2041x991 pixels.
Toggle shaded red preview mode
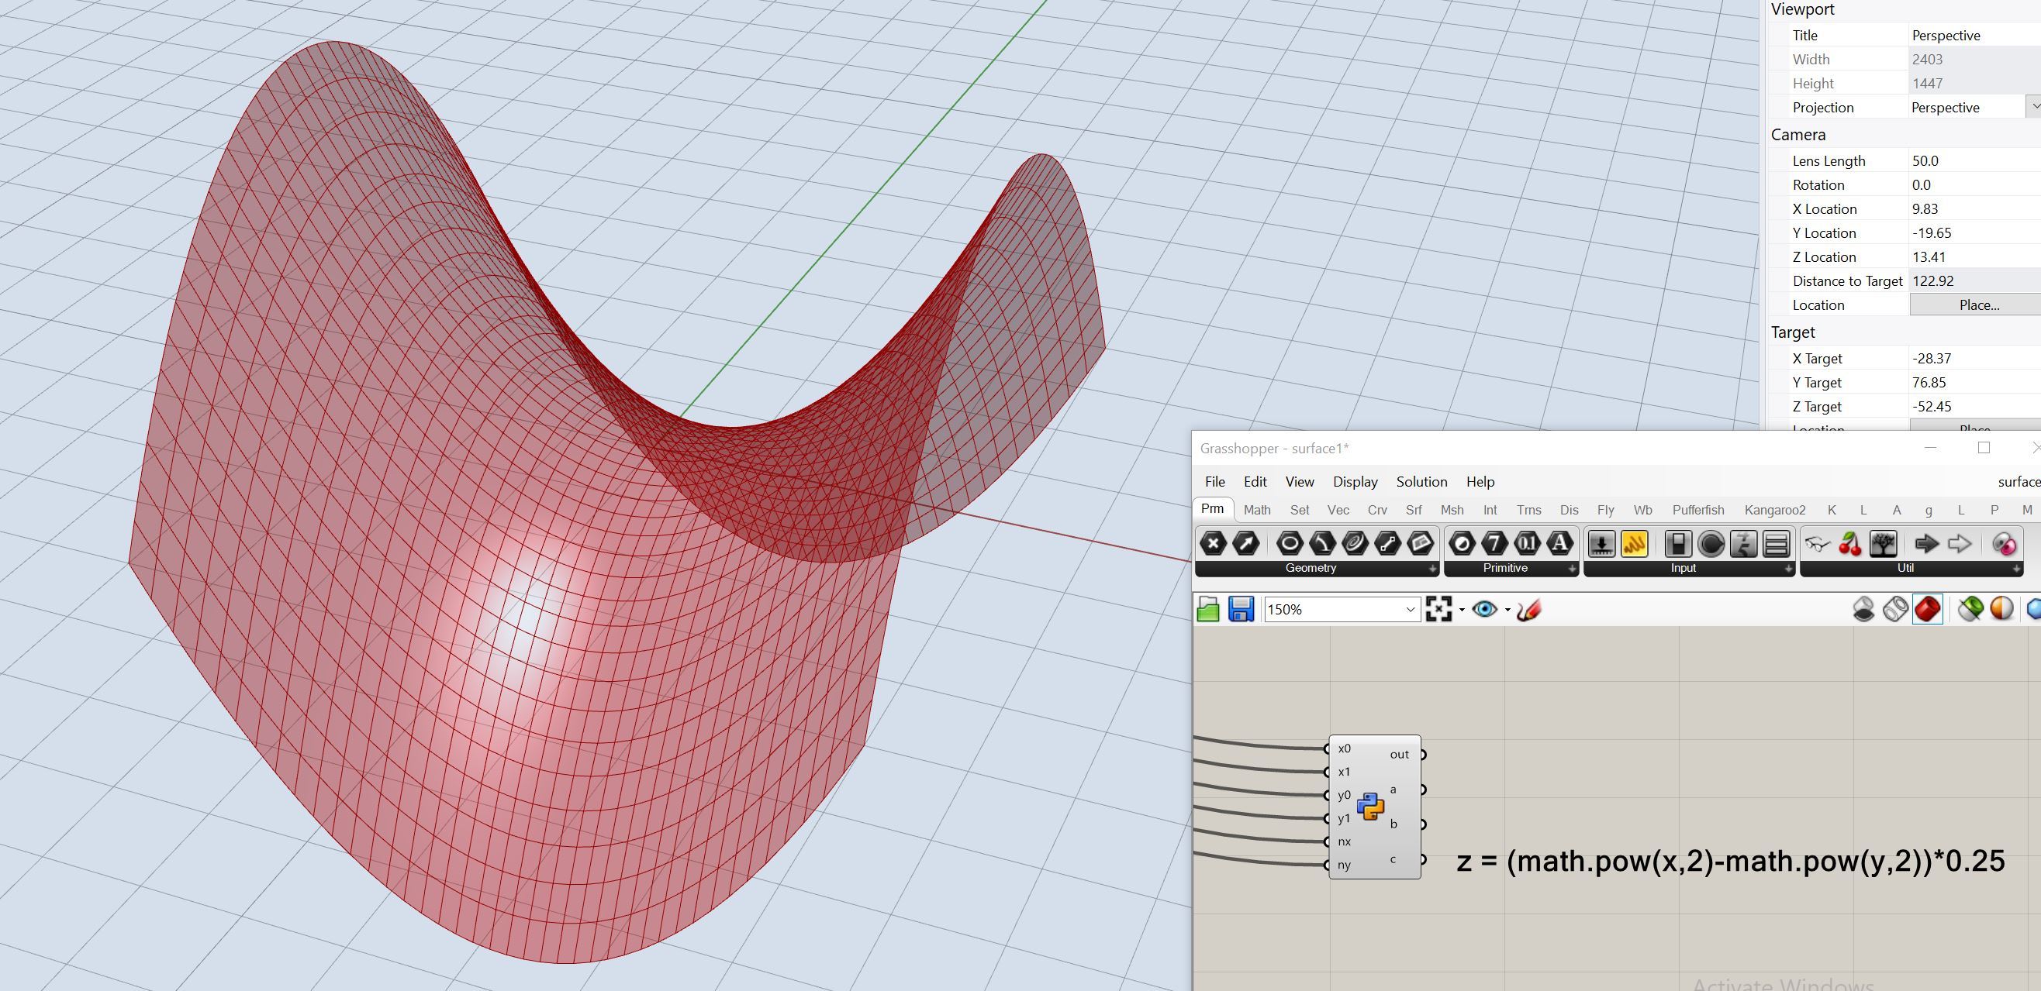[x=1927, y=609]
